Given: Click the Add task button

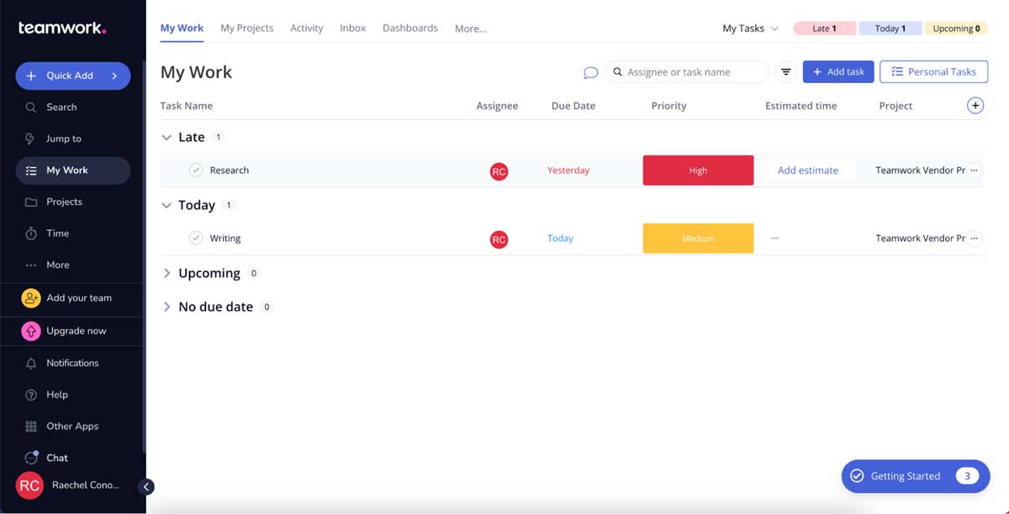Looking at the screenshot, I should coord(837,71).
